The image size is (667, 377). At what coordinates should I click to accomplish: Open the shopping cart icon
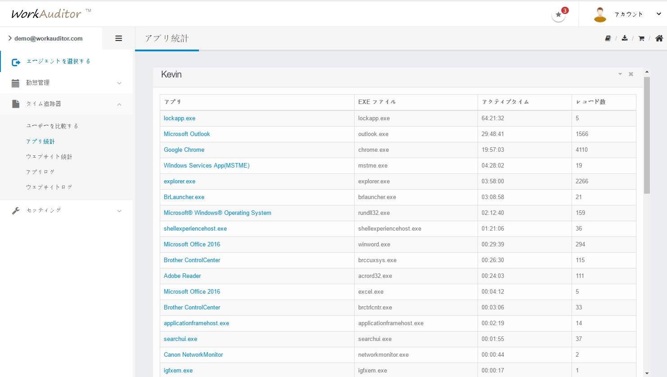[x=641, y=38]
